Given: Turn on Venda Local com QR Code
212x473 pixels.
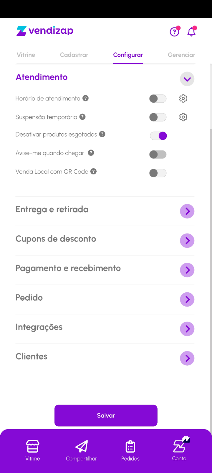Looking at the screenshot, I should 158,173.
